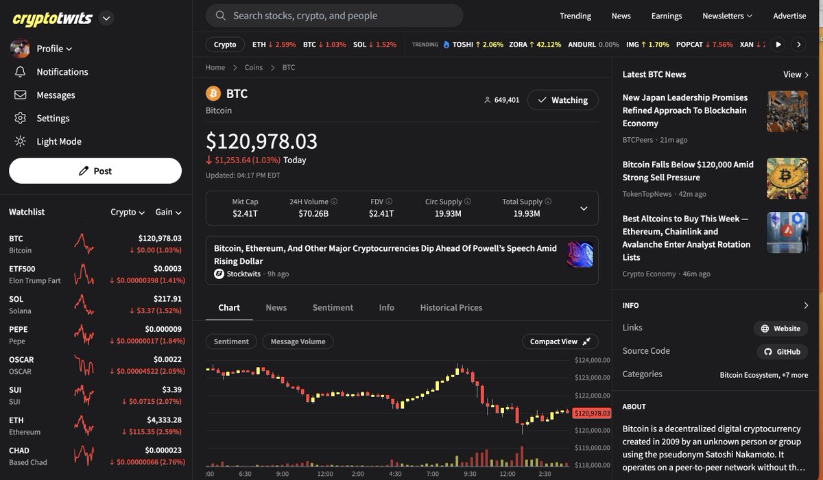Open New Japan Leadership blockchain article
Viewport: 823px width, 480px height.
(685, 110)
